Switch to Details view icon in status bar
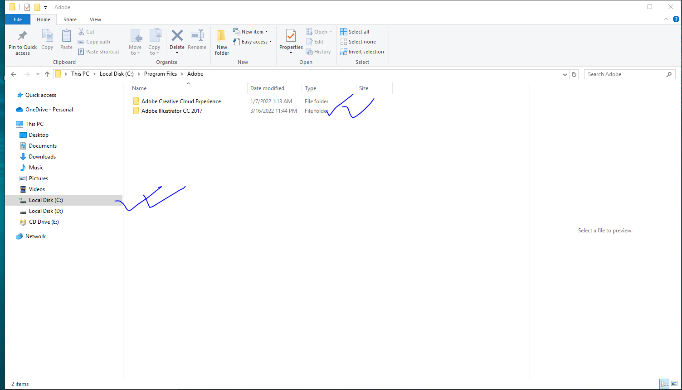The width and height of the screenshot is (682, 390). tap(664, 384)
